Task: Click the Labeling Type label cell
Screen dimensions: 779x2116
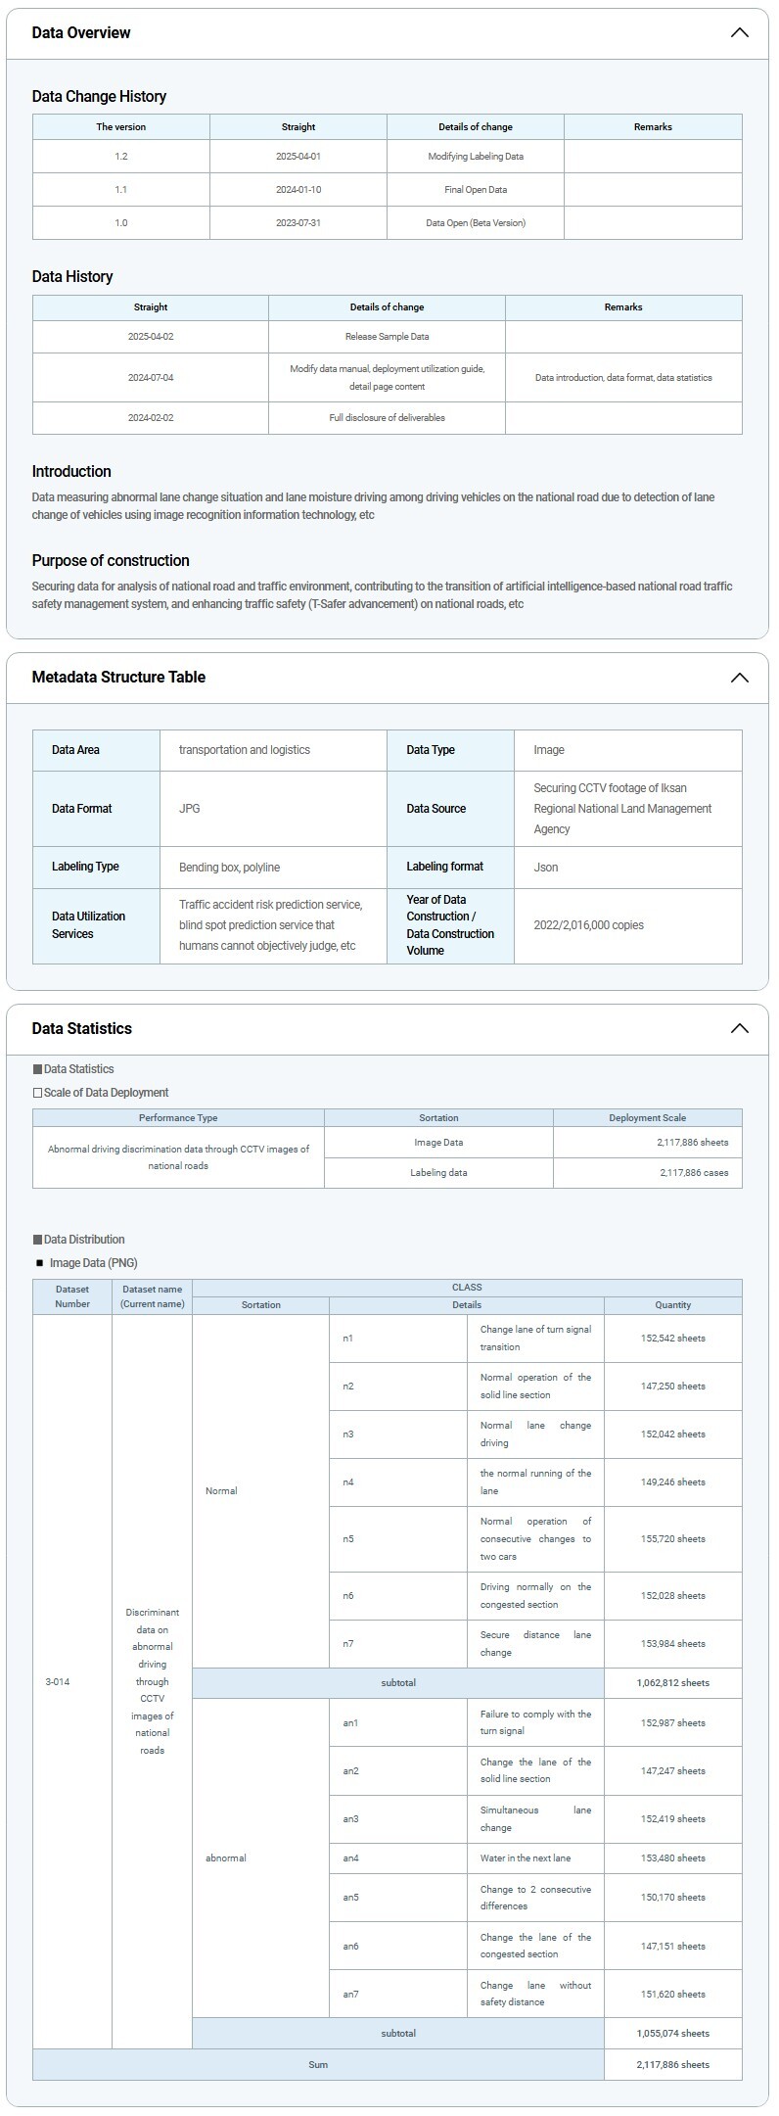Action: click(85, 867)
